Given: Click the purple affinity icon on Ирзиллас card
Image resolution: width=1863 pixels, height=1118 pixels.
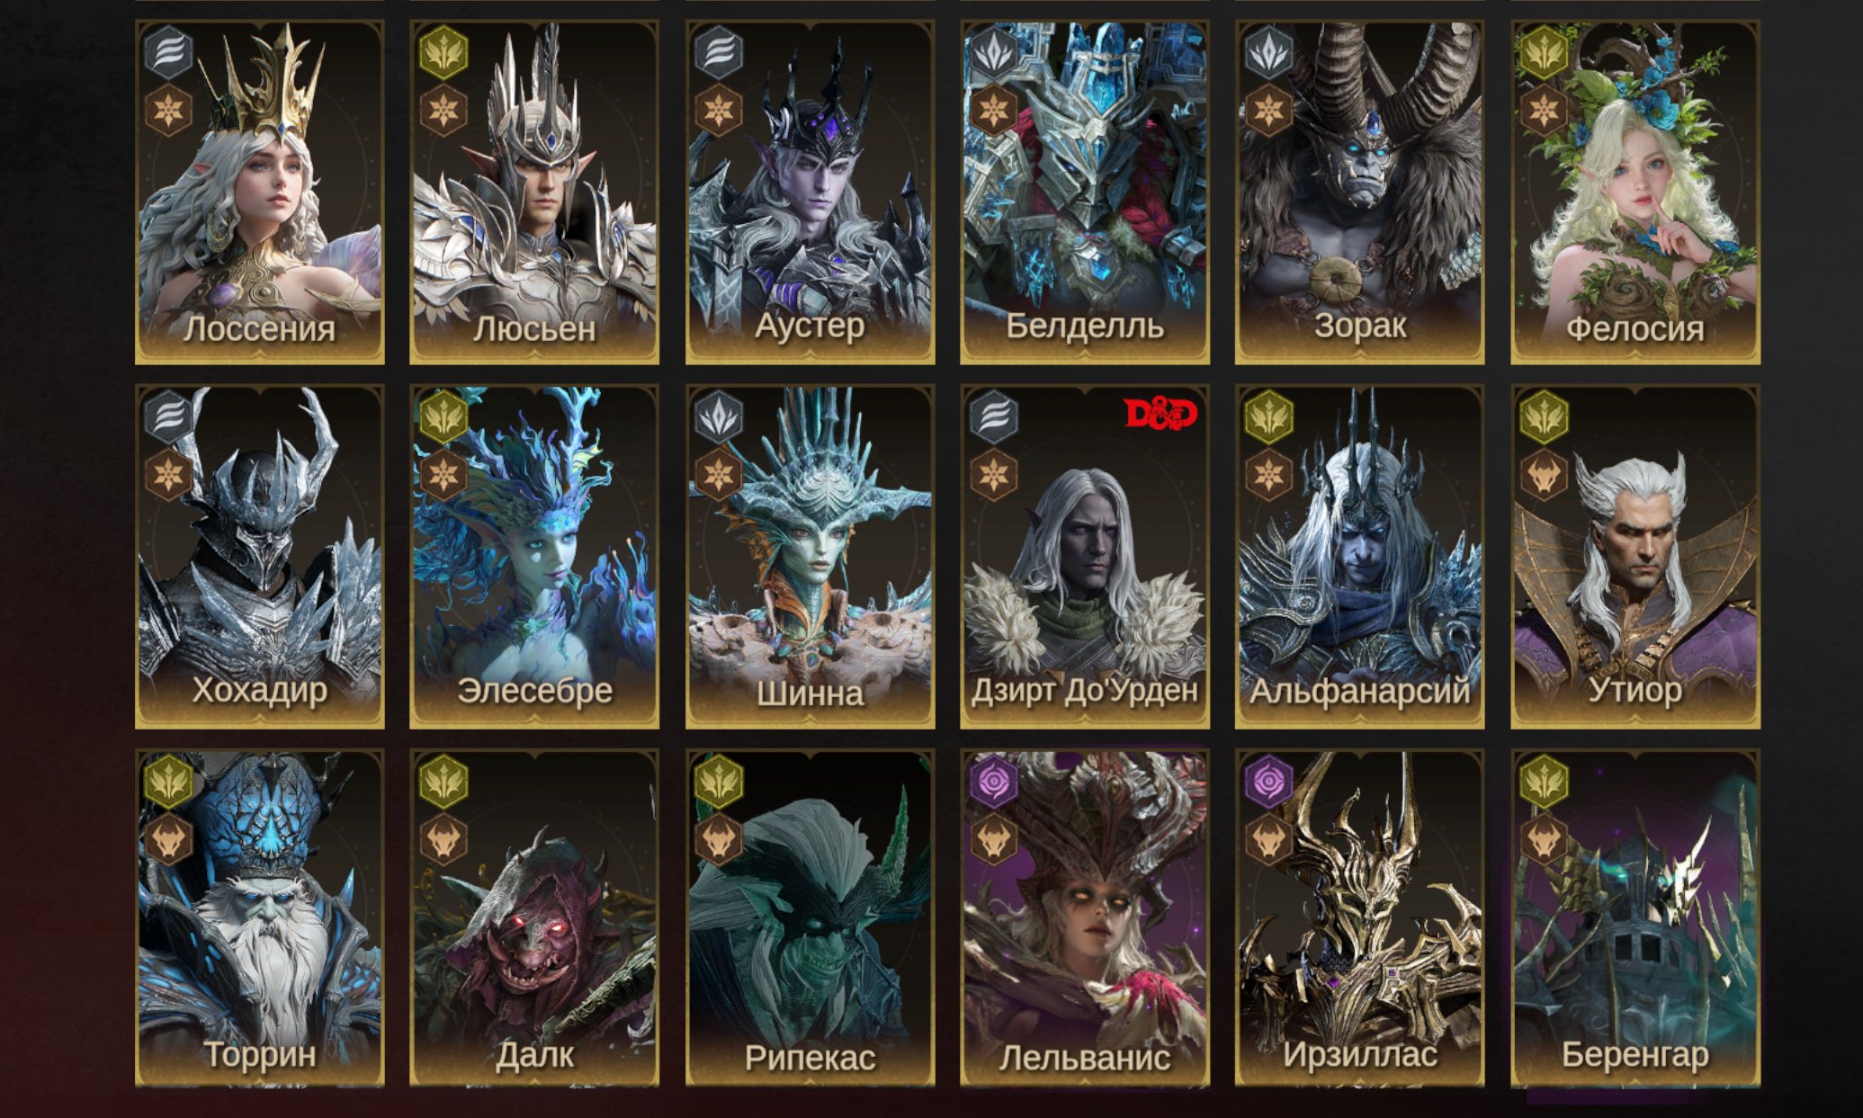Looking at the screenshot, I should (1269, 782).
